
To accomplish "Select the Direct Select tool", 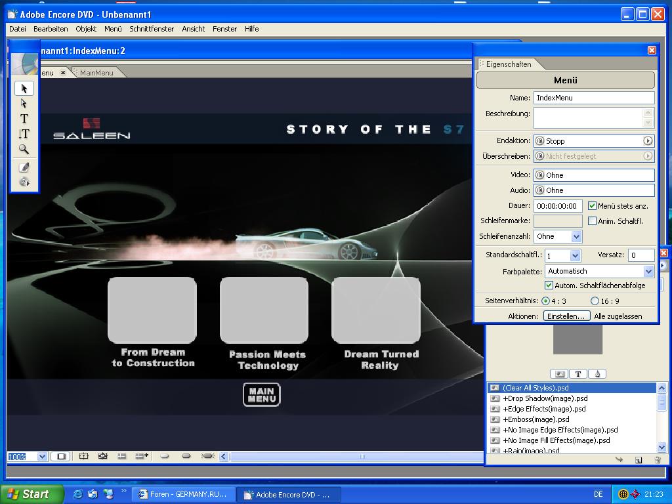I will (24, 103).
